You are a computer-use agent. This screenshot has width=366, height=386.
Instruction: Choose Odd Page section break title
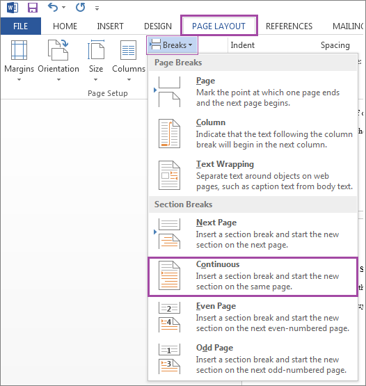coord(214,348)
